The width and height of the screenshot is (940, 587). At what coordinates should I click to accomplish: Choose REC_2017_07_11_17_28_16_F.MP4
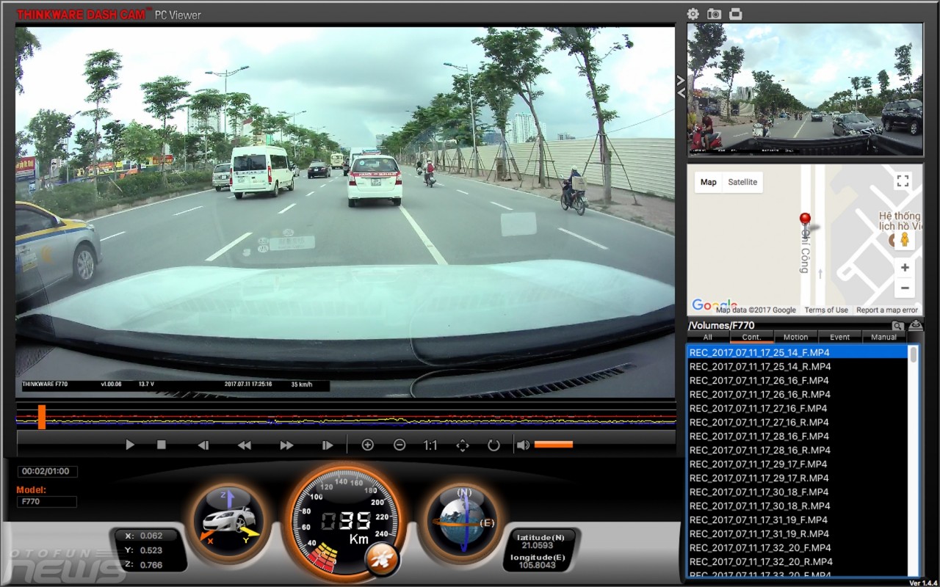pyautogui.click(x=798, y=436)
